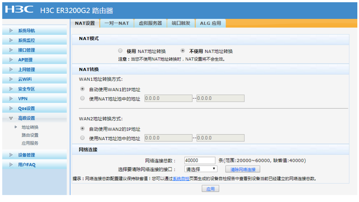This screenshot has height=202, width=359.
Task: Click the arrow icon beside 安全专区
Action: [11, 89]
